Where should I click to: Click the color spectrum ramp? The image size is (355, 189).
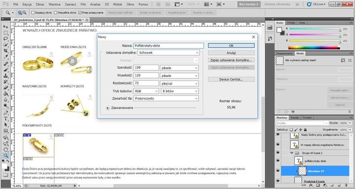314,47
